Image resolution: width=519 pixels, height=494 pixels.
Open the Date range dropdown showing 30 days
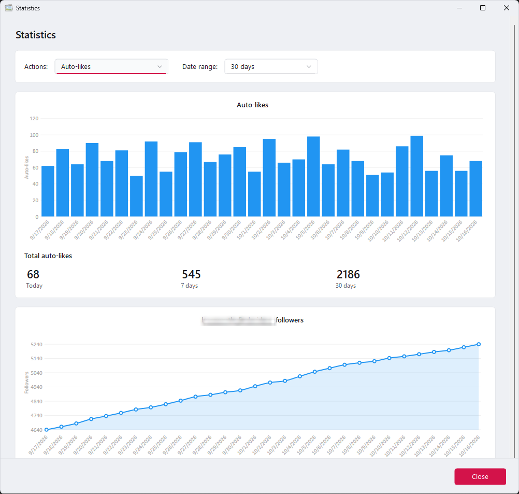(x=271, y=66)
